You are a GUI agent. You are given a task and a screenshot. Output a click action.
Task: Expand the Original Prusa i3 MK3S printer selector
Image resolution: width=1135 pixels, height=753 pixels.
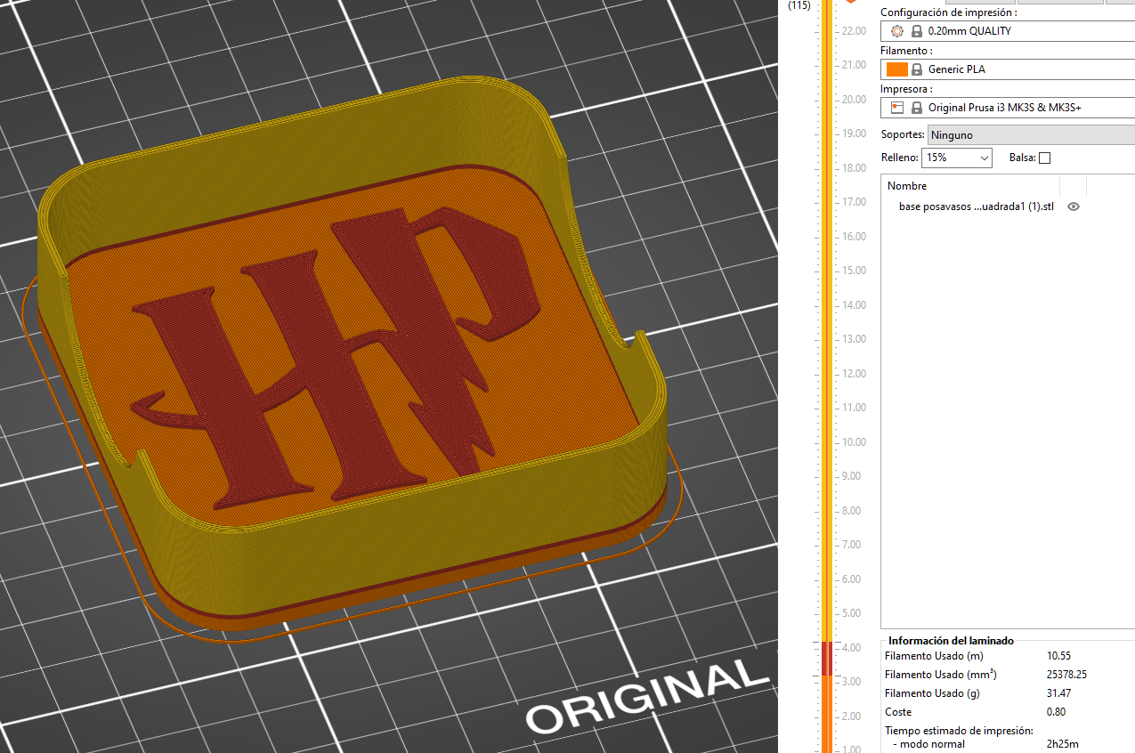(x=1024, y=108)
